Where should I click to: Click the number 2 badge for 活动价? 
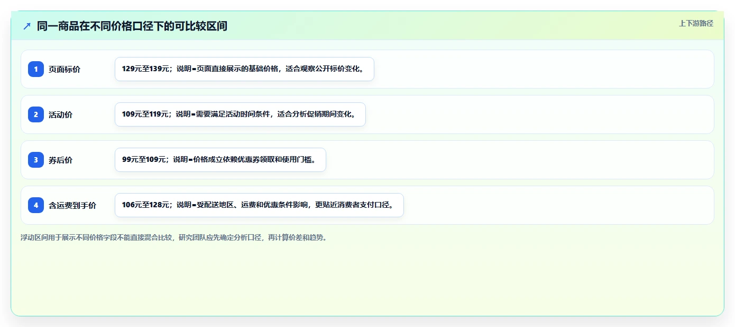pos(36,114)
